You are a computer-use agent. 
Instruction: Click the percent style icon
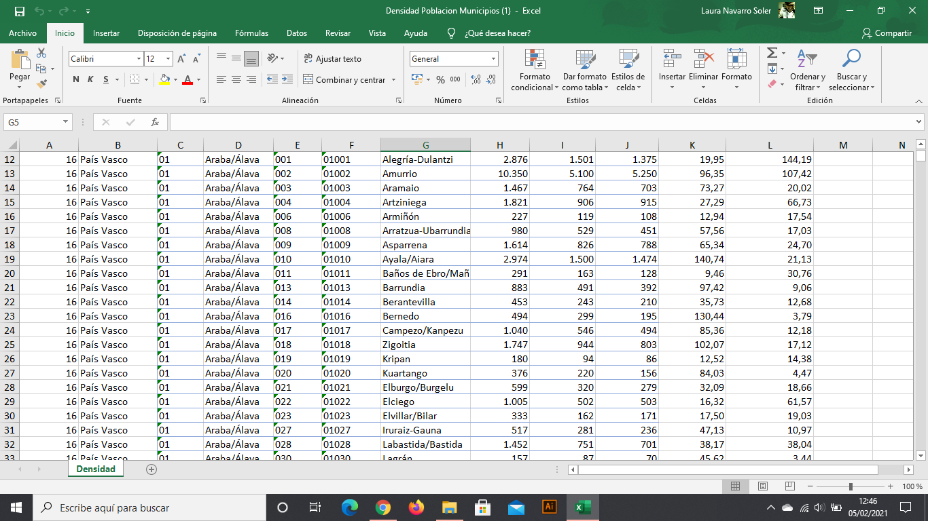440,80
